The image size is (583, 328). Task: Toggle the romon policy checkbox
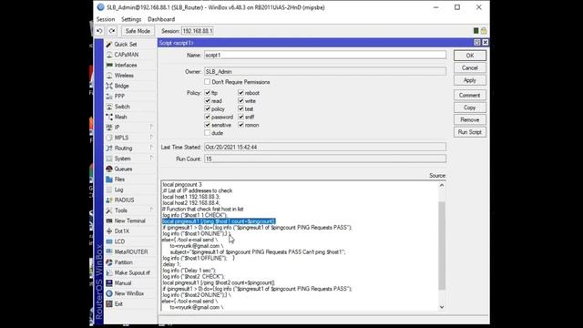point(240,125)
